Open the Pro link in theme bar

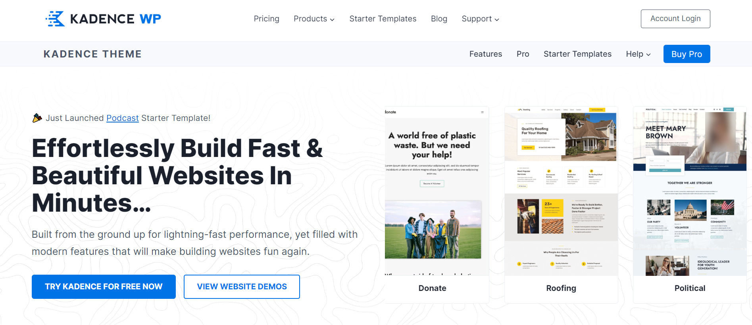(x=523, y=54)
